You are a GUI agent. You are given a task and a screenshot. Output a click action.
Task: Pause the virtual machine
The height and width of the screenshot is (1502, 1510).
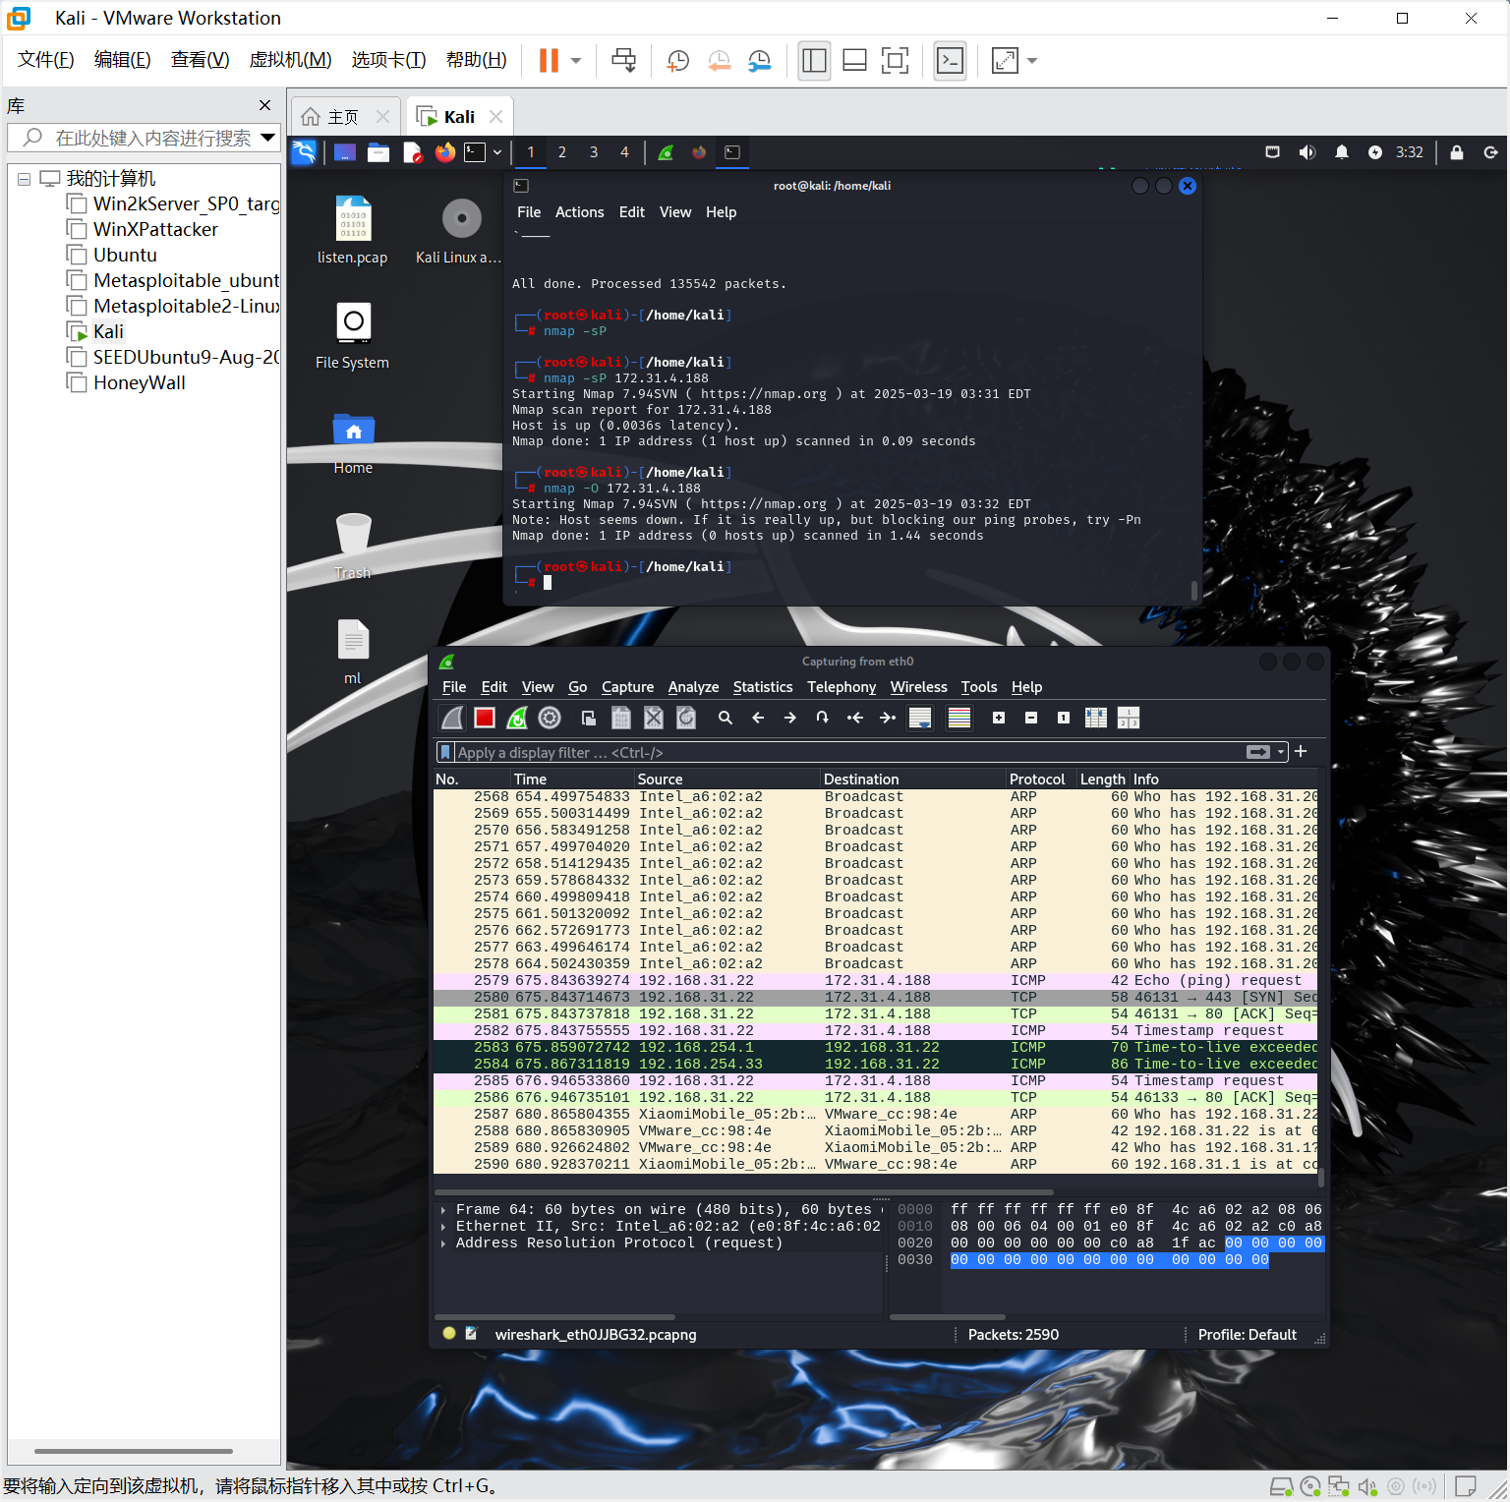[x=549, y=61]
